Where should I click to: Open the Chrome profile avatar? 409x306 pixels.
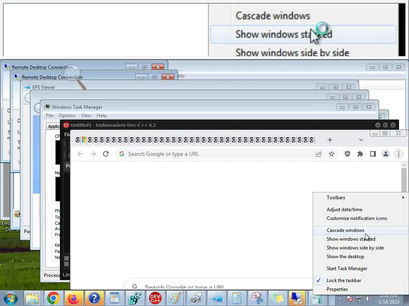tap(386, 154)
